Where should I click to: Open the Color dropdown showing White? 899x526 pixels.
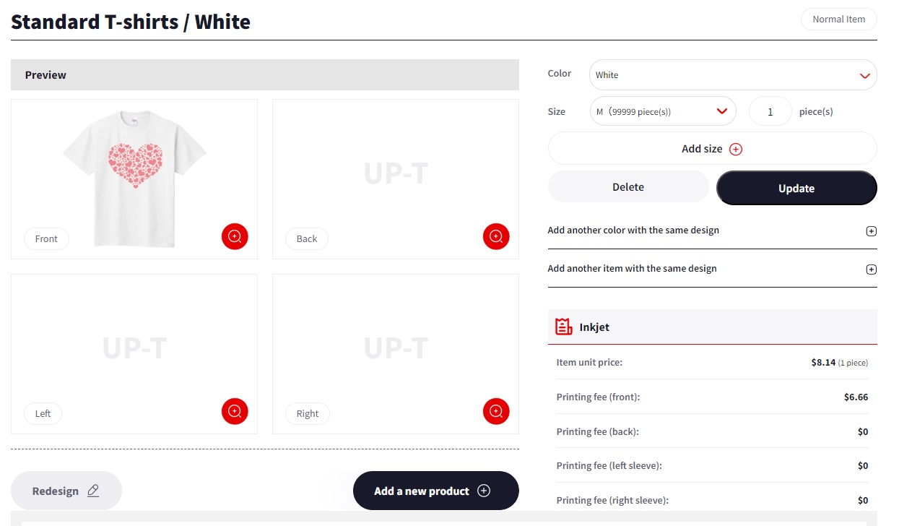click(732, 75)
